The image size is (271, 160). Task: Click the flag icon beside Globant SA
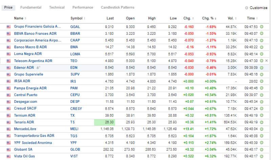click(x=8, y=150)
